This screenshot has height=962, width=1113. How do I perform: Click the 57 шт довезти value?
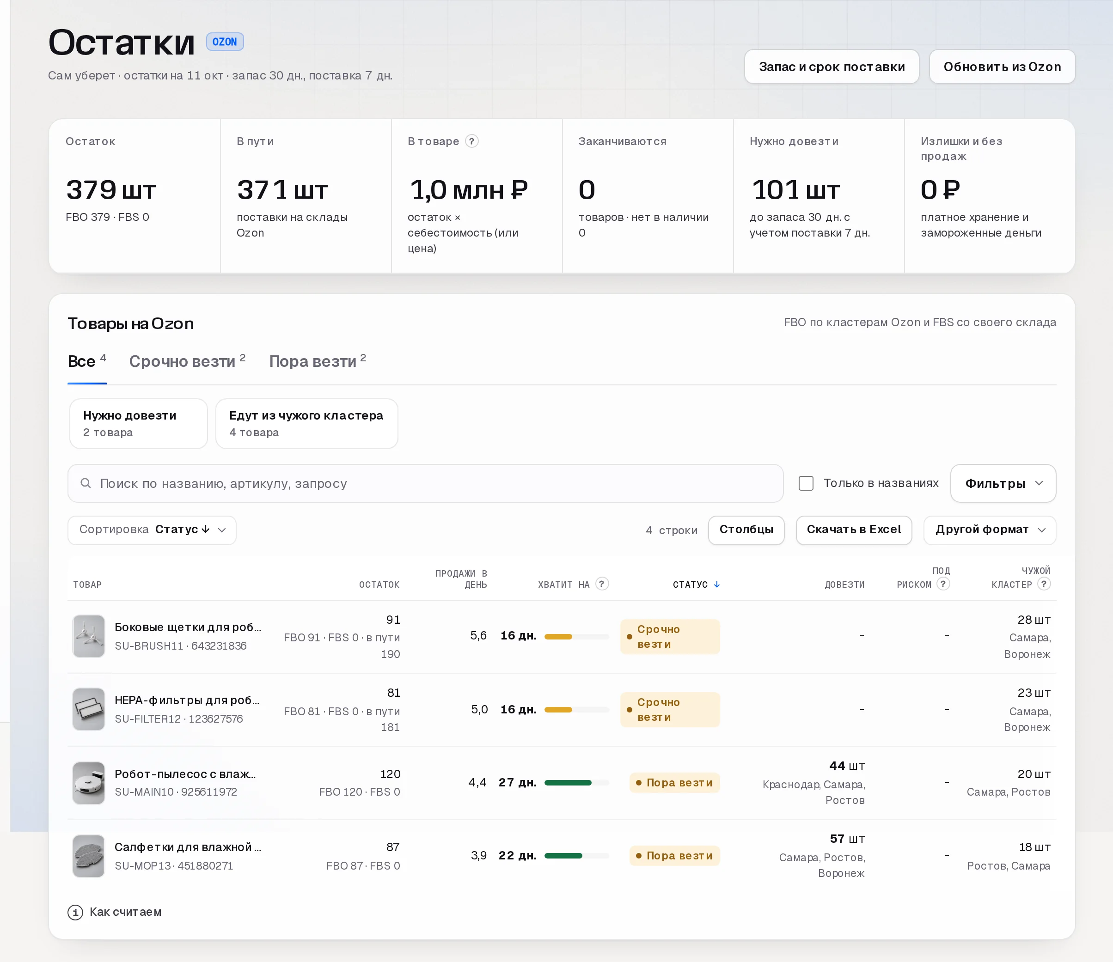847,839
